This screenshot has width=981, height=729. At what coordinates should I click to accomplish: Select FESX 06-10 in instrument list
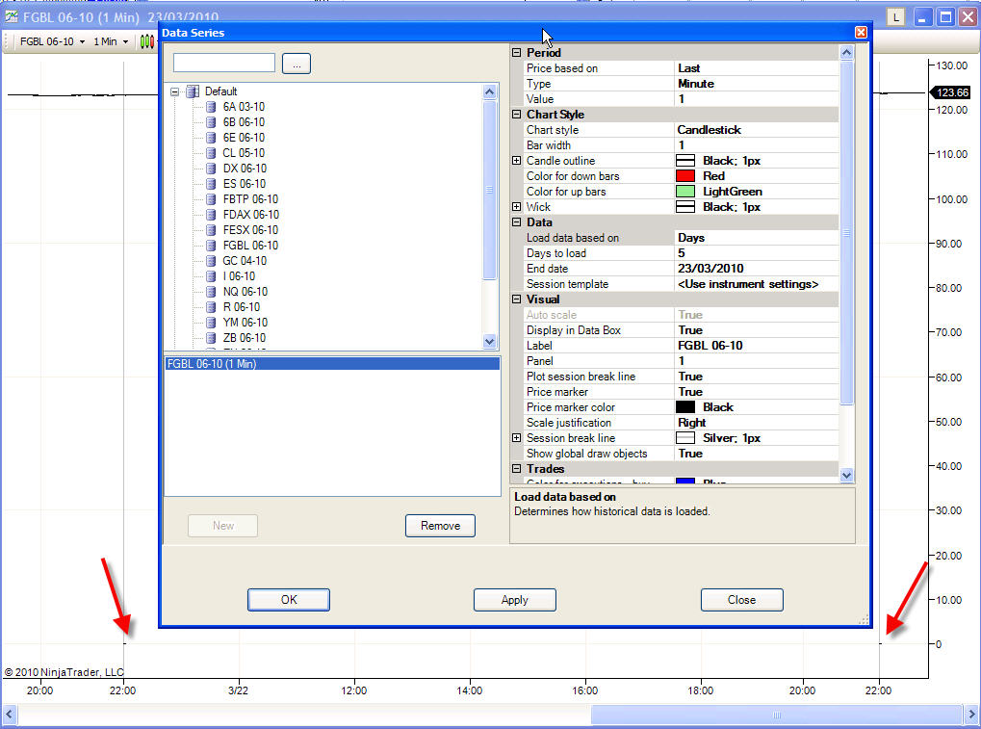pos(250,230)
